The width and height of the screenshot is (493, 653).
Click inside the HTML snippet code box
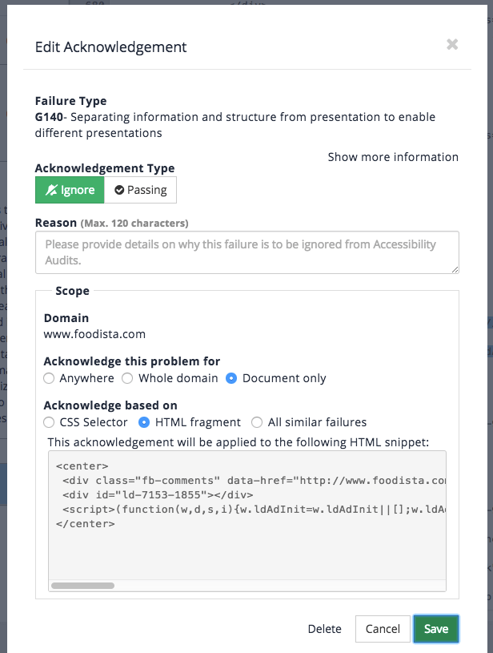[x=246, y=545]
